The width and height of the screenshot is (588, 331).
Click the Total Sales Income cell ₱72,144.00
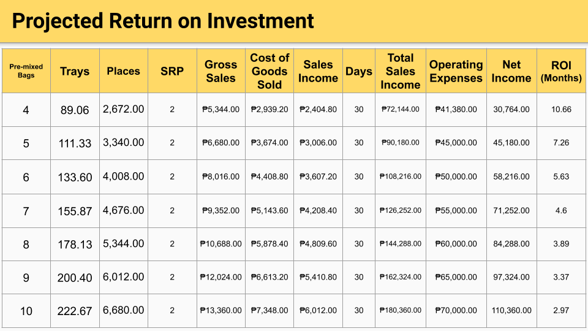click(x=401, y=109)
